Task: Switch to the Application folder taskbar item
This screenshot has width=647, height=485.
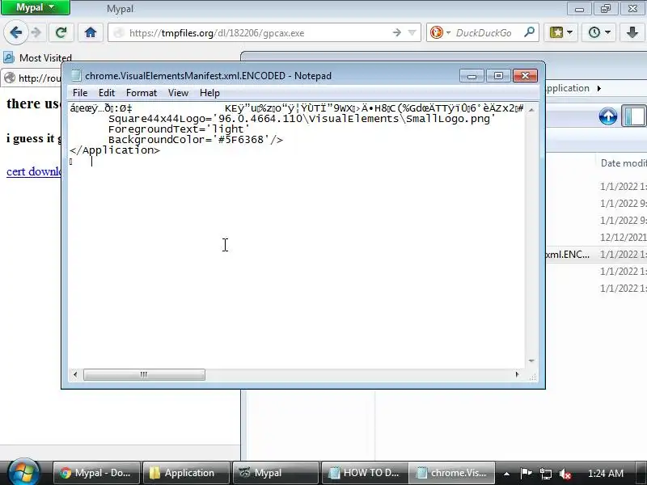Action: 186,473
